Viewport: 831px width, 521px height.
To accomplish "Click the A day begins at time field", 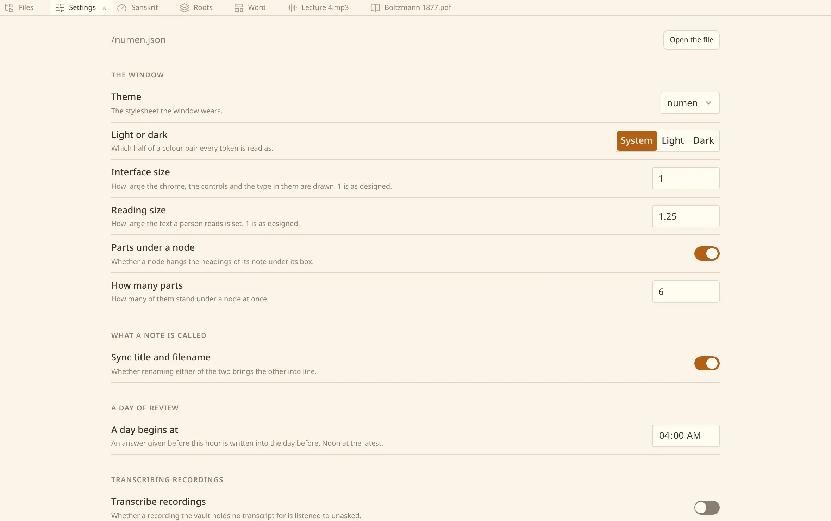I will 686,436.
